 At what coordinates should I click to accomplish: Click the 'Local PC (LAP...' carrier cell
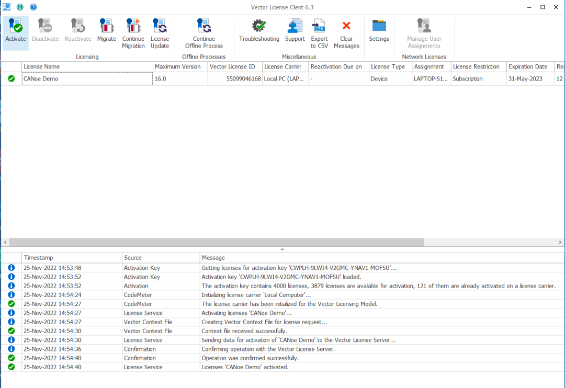[x=286, y=78]
